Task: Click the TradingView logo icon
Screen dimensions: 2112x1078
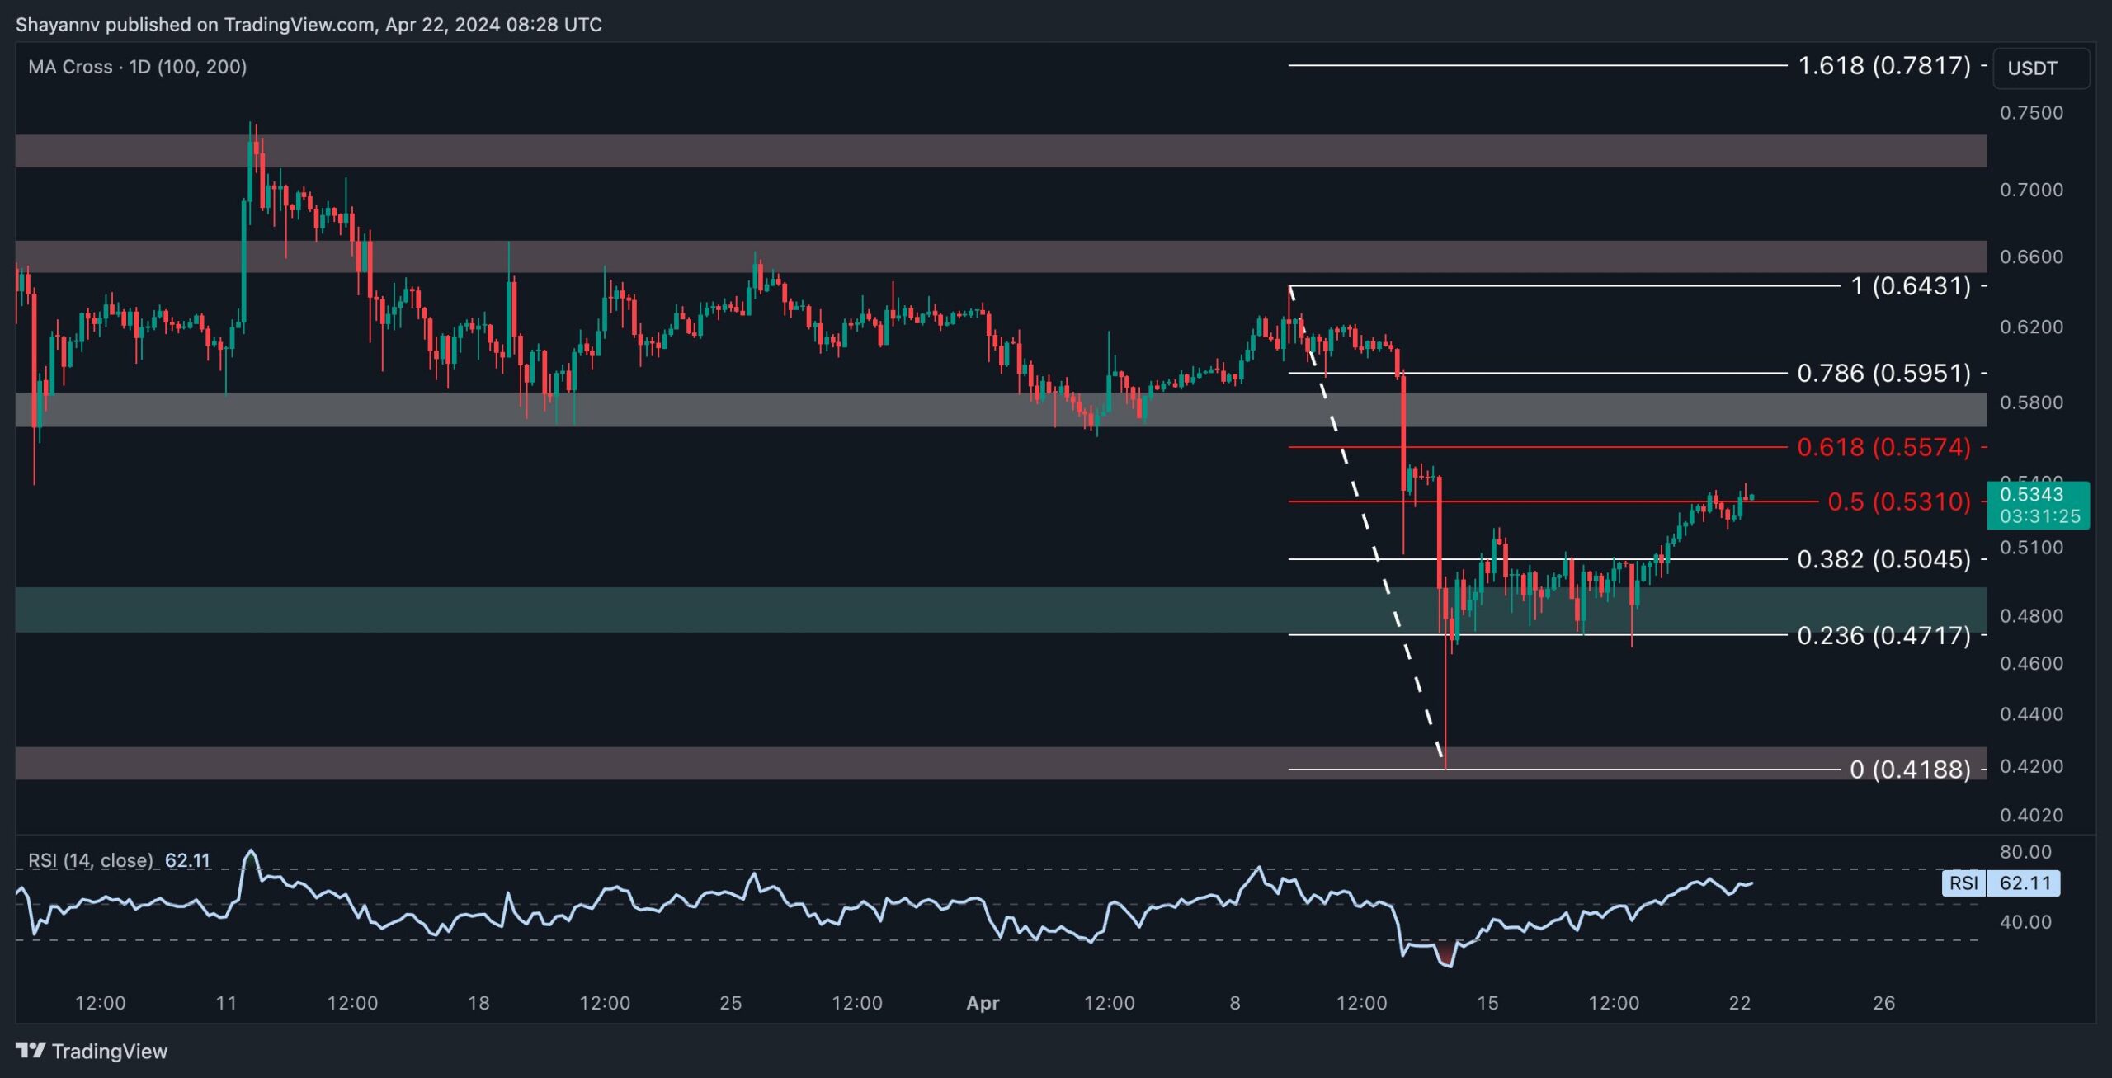Action: (x=31, y=1050)
